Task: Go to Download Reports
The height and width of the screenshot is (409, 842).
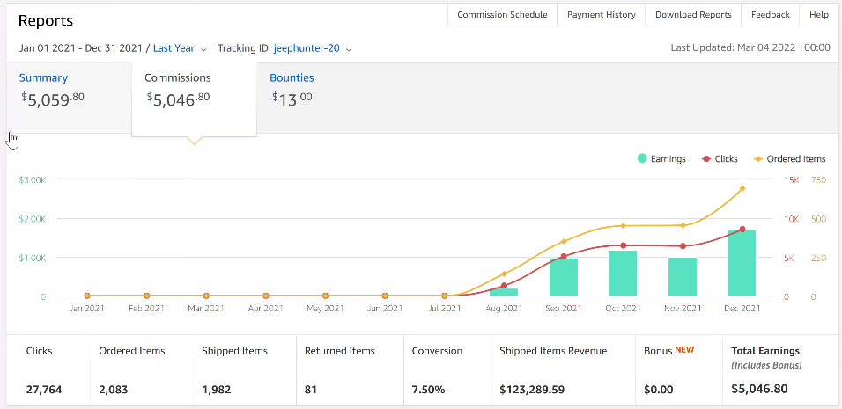Action: 693,15
